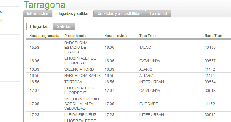
Task: Click the Hora programada column header
Action: (x=44, y=36)
